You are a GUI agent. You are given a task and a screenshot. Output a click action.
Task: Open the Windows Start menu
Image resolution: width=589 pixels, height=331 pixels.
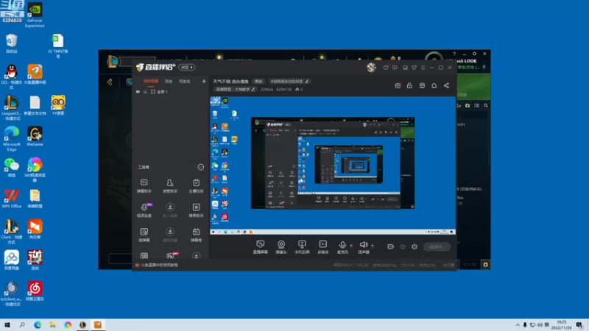click(7, 325)
